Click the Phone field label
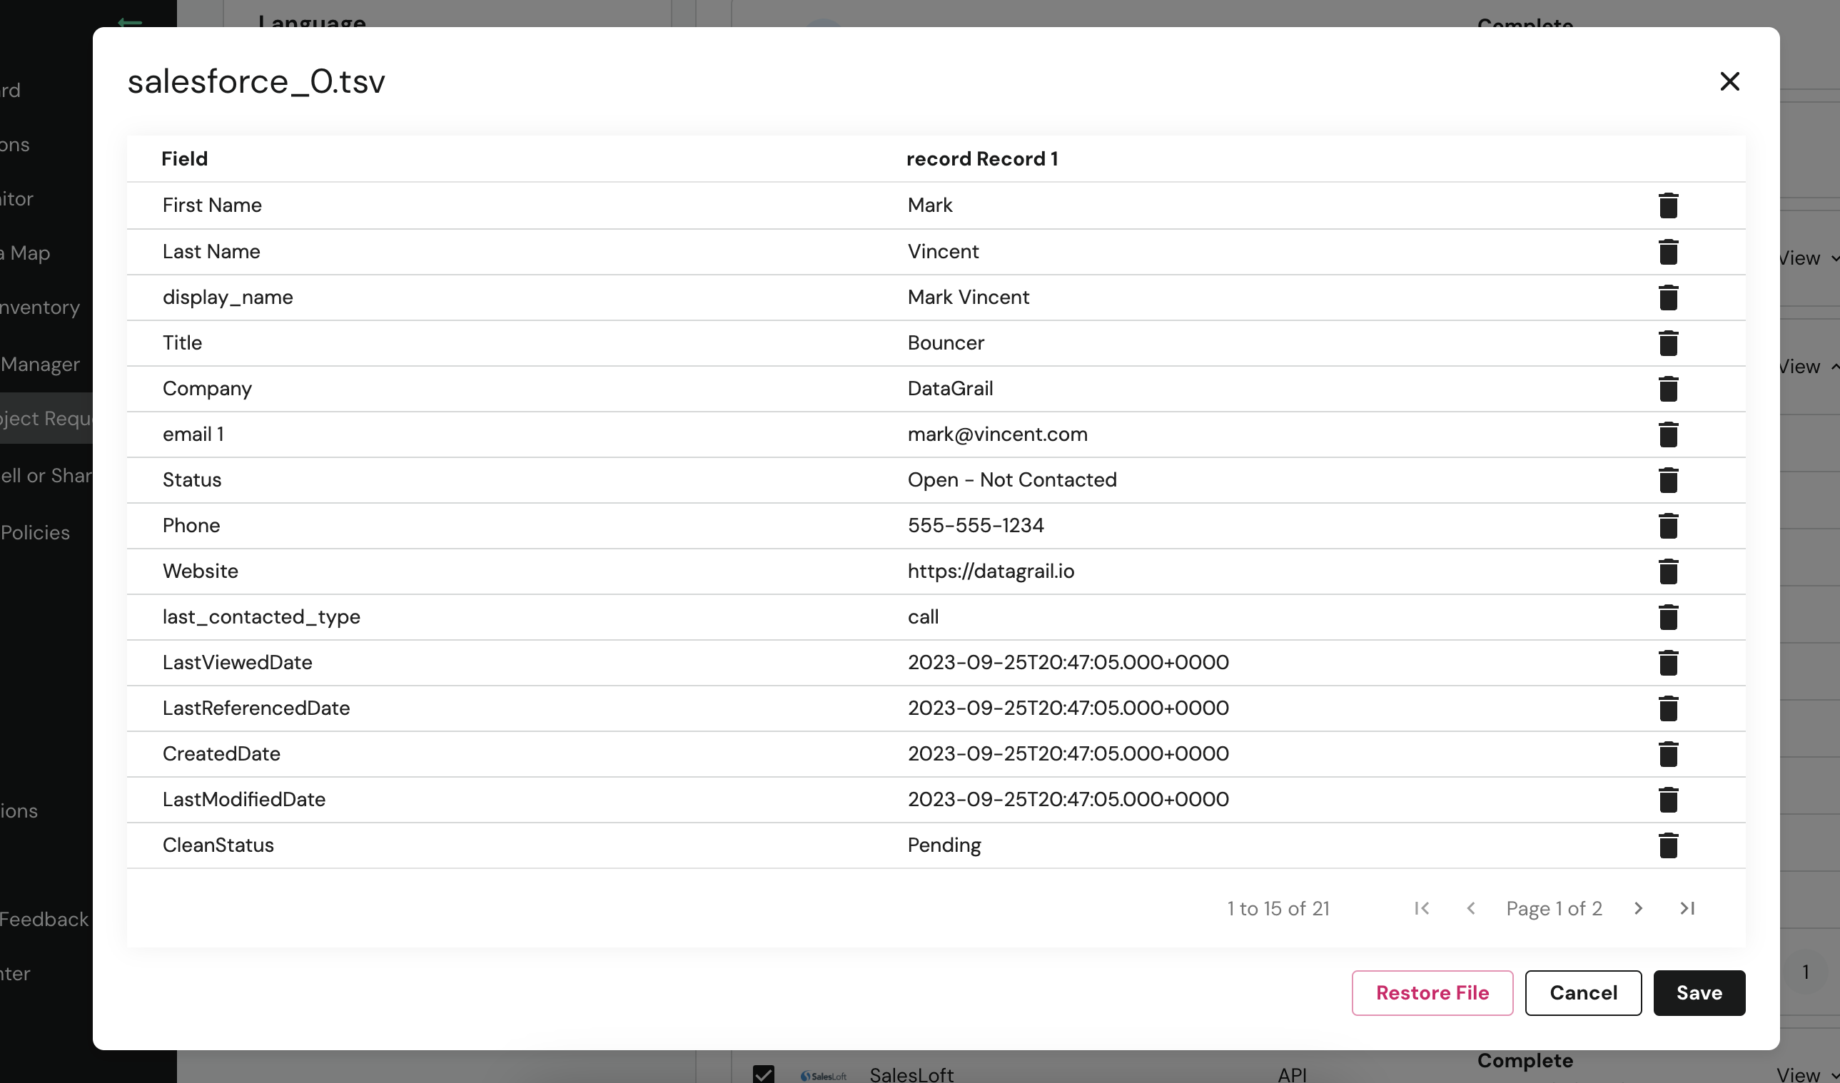The height and width of the screenshot is (1083, 1840). [191, 525]
